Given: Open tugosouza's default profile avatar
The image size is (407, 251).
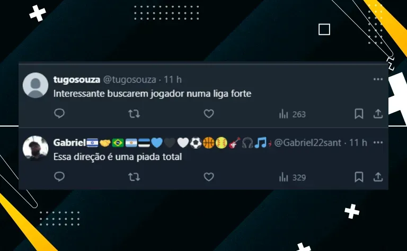Looking at the screenshot, I should coord(36,85).
